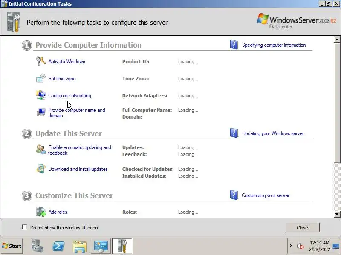Click the muted speaker volume tray icon

point(301,246)
